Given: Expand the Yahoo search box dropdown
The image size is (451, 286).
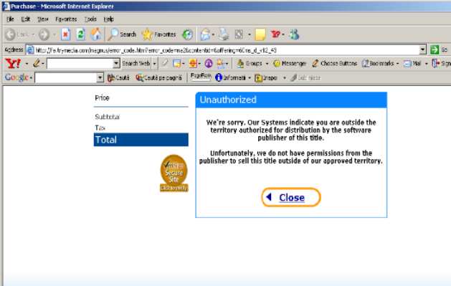Looking at the screenshot, I should (116, 63).
